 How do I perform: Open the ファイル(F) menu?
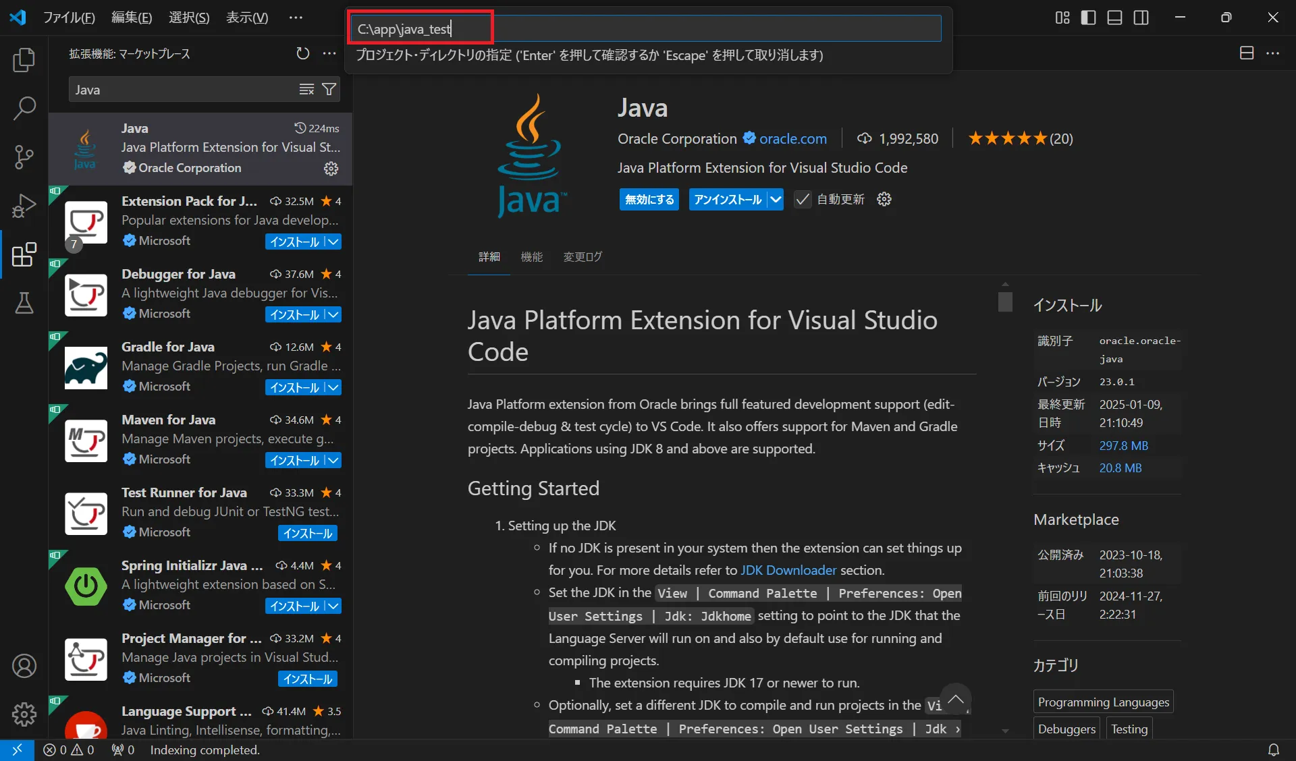pos(69,18)
